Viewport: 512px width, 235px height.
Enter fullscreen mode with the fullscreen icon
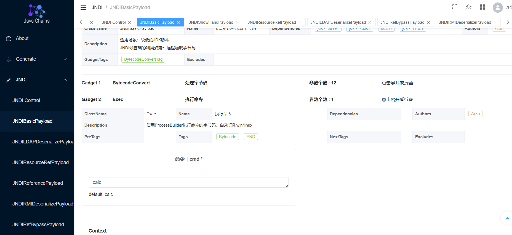(x=455, y=7)
